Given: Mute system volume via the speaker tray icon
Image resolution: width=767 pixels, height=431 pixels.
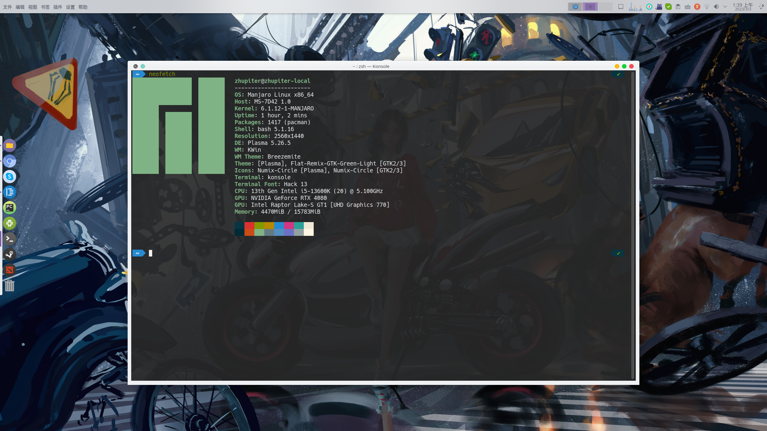Looking at the screenshot, I should (x=717, y=7).
